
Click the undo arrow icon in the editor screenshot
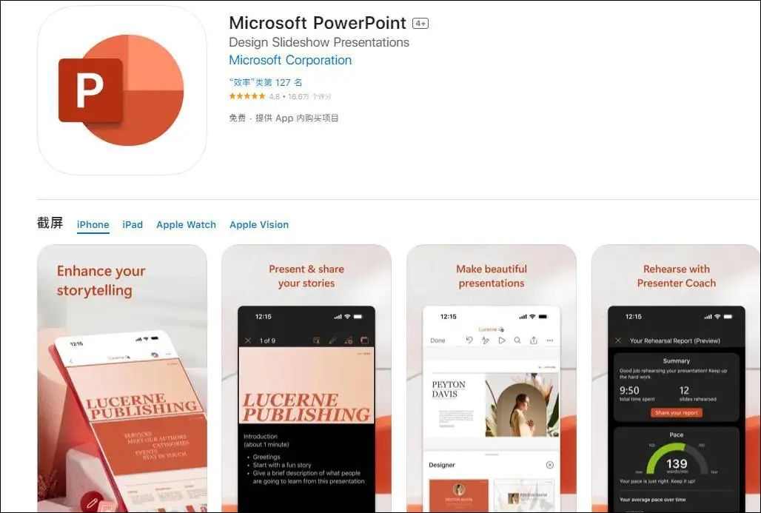point(469,341)
